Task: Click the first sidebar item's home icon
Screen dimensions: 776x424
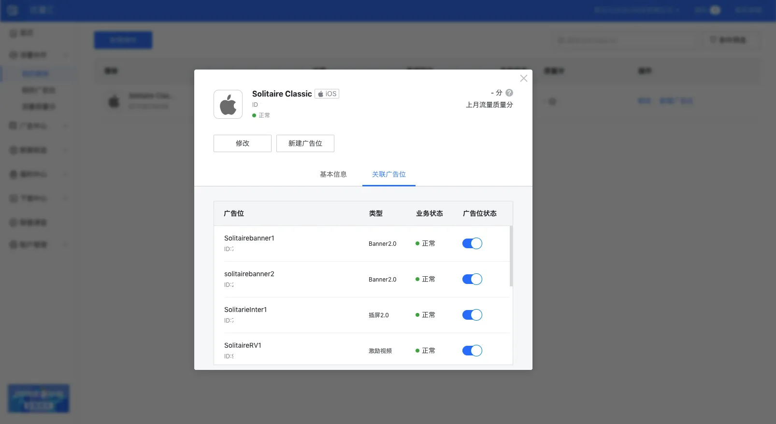Action: pos(14,33)
